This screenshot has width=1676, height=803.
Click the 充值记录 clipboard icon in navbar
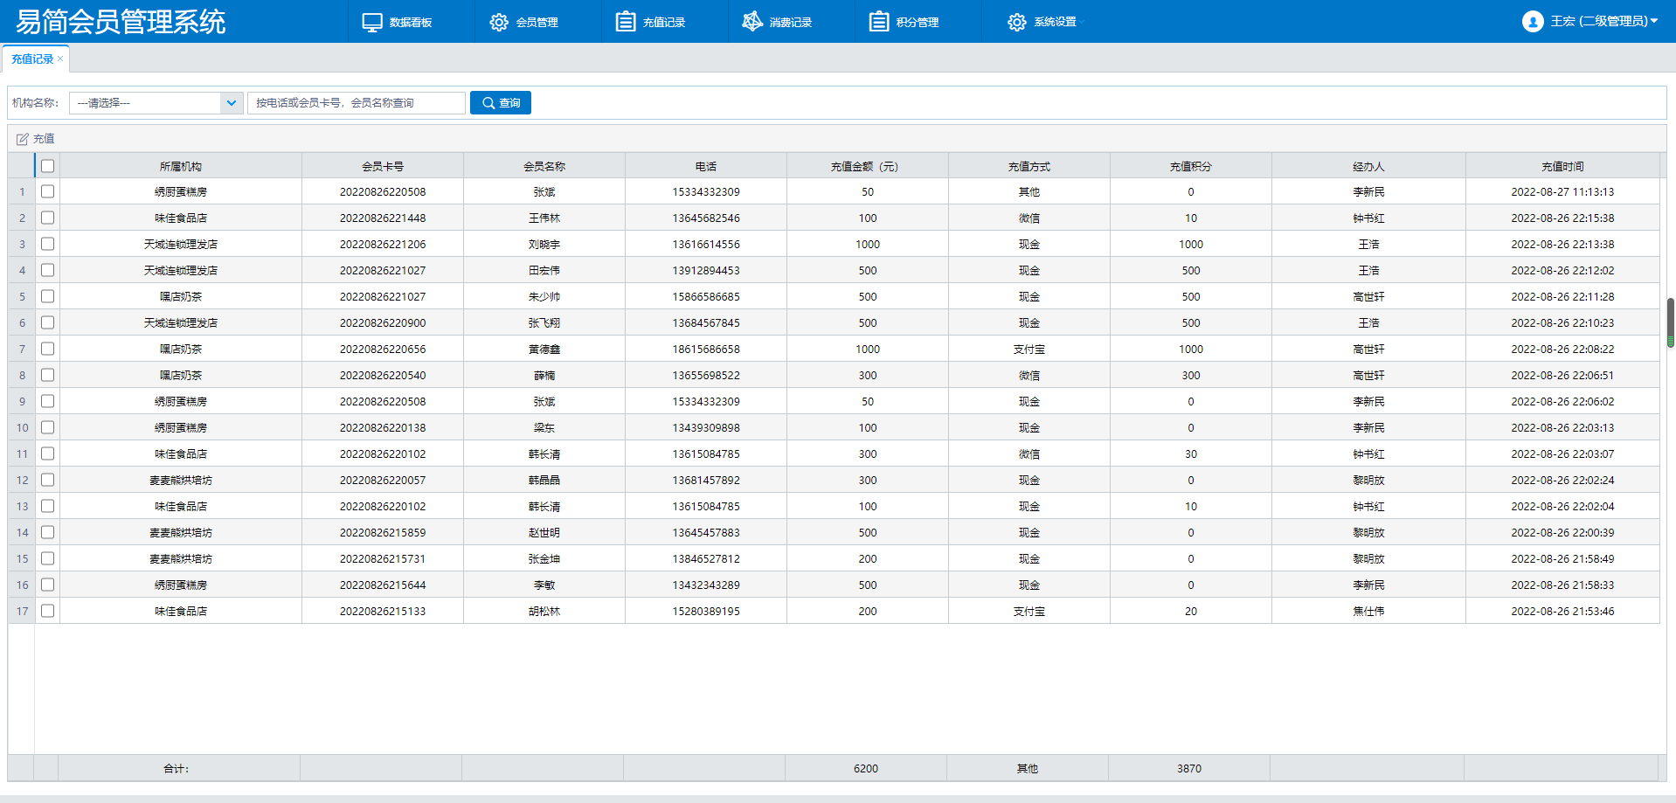626,22
